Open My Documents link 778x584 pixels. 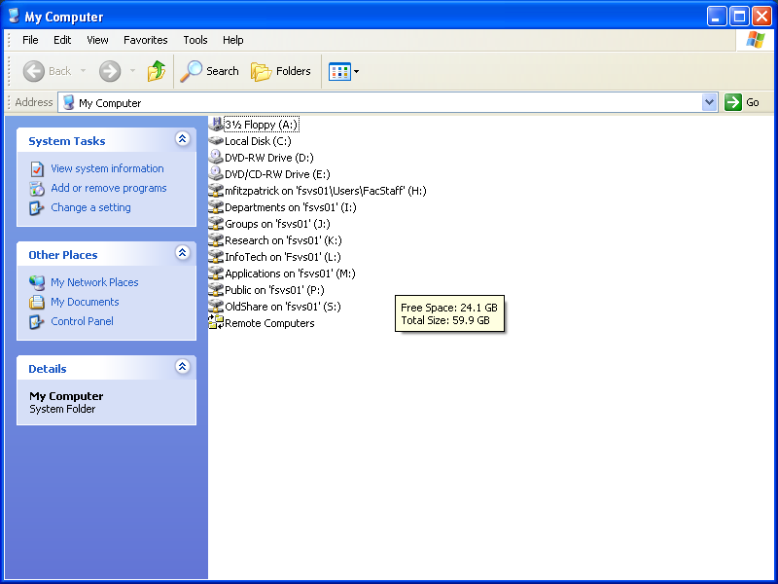(85, 302)
